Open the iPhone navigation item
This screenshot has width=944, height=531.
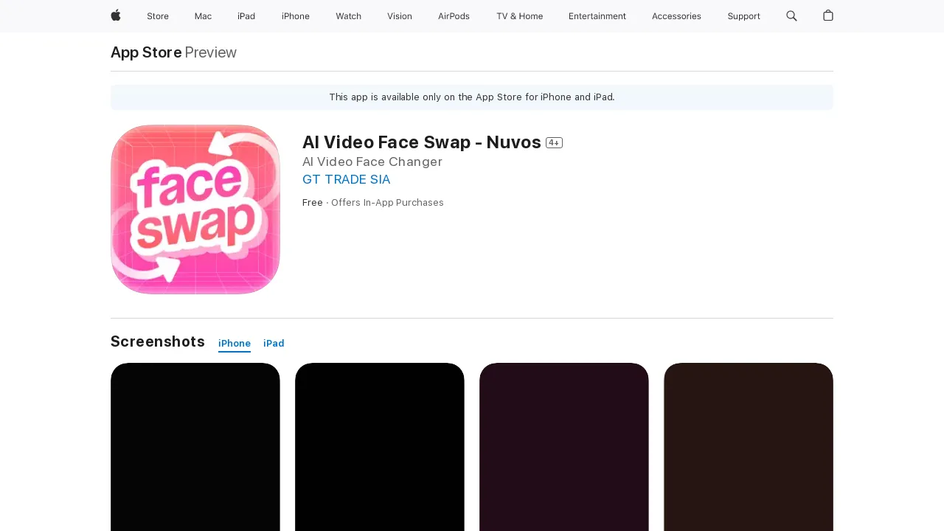pyautogui.click(x=296, y=16)
